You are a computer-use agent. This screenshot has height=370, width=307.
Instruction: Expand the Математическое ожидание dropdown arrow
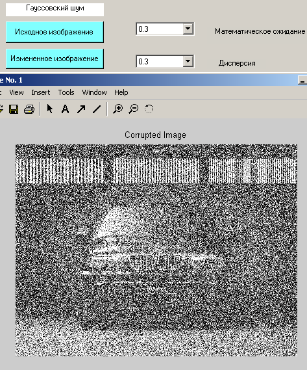pos(188,29)
